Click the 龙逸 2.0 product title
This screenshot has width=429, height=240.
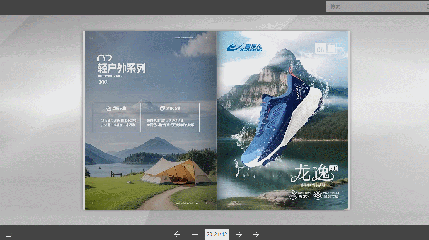point(314,173)
